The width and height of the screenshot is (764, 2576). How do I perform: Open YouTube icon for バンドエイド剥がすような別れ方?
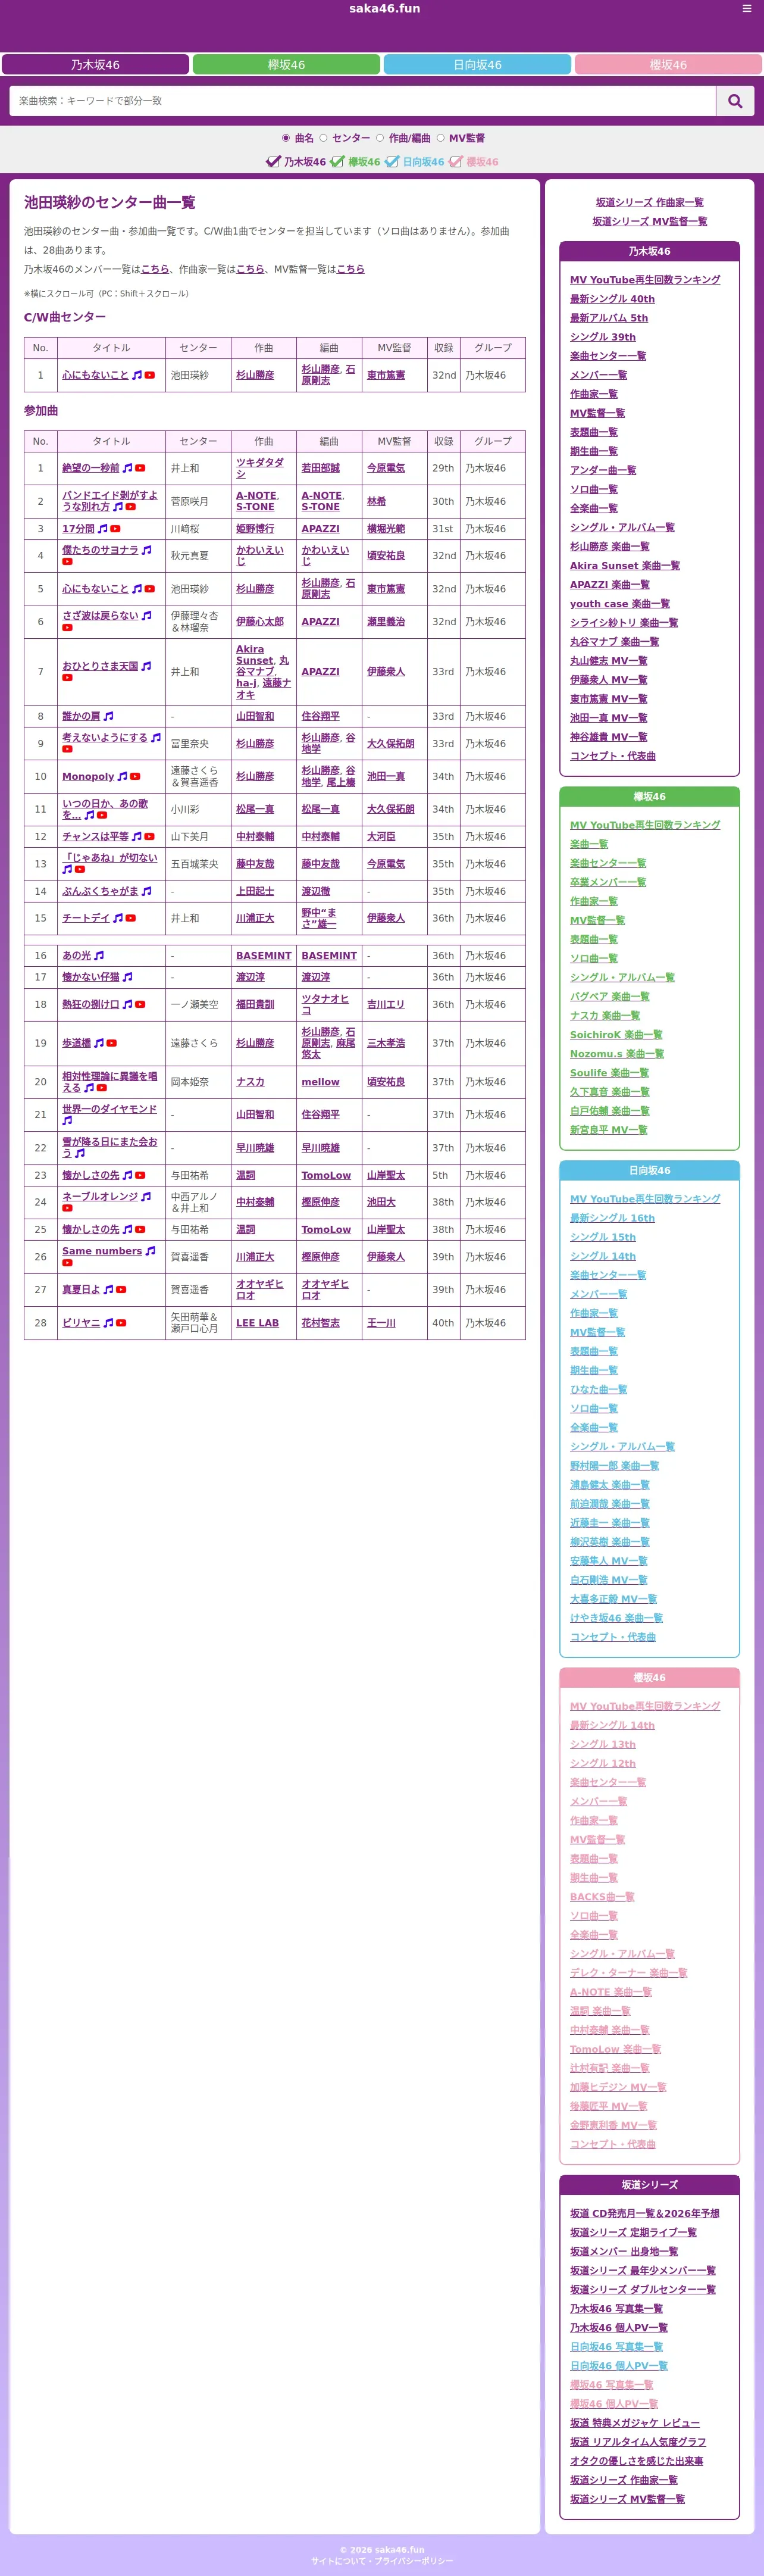coord(130,507)
